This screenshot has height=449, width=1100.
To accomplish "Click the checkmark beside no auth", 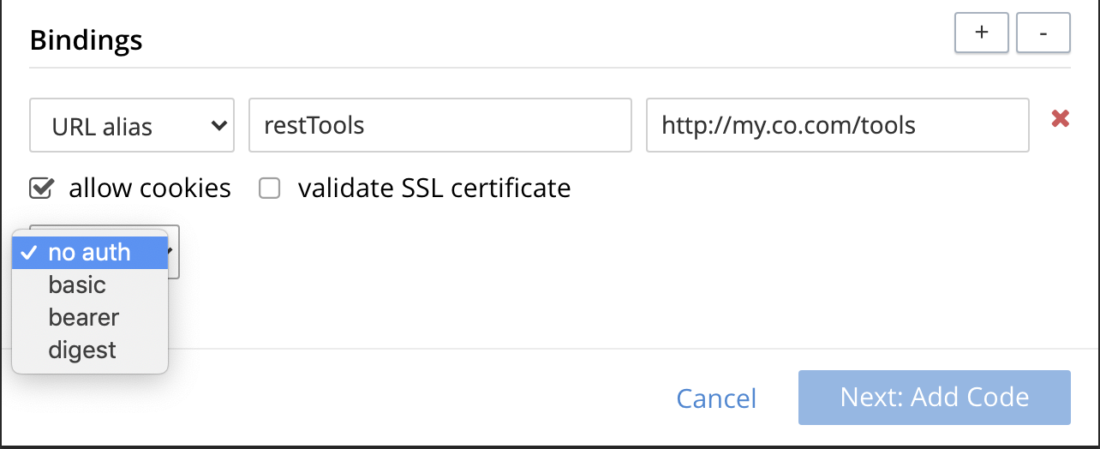I will pyautogui.click(x=28, y=253).
